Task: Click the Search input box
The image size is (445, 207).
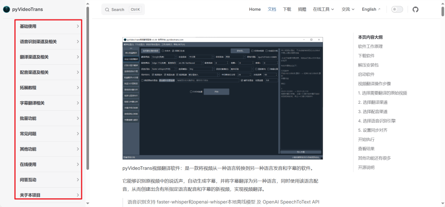Action: 123,9
